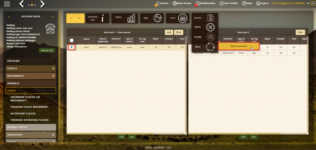Click the Status bar chart icon

coord(131,18)
